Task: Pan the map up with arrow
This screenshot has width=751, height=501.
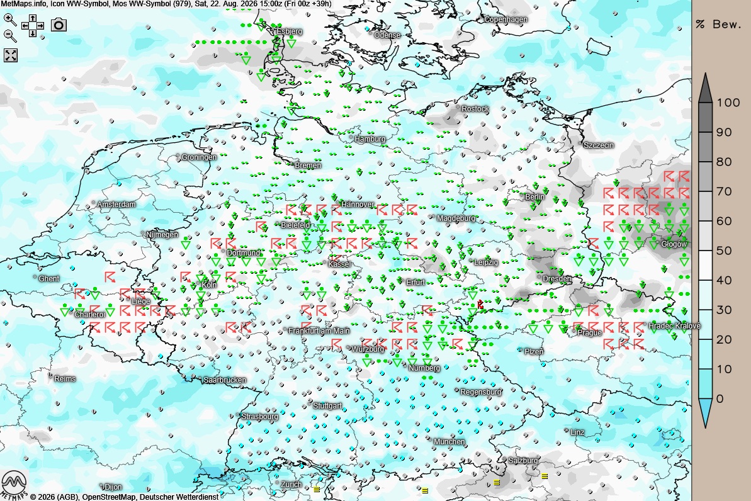Action: coord(33,18)
